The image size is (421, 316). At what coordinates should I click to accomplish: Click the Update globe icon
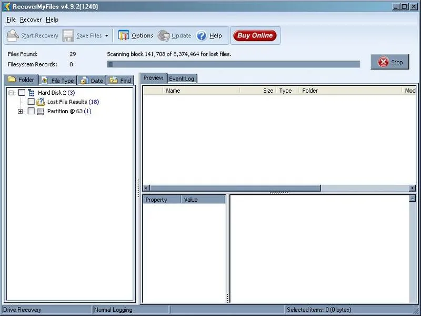[x=164, y=35]
